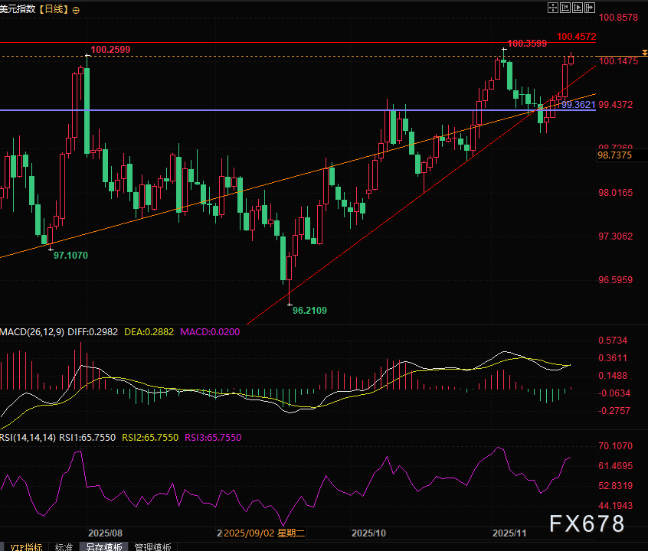This screenshot has width=648, height=551.
Task: Click the MACD(26,12,9) indicator title
Action: click(x=34, y=332)
